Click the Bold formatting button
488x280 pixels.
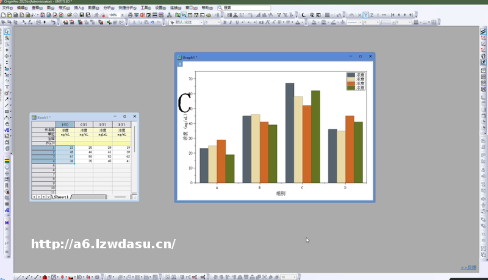tap(224, 22)
